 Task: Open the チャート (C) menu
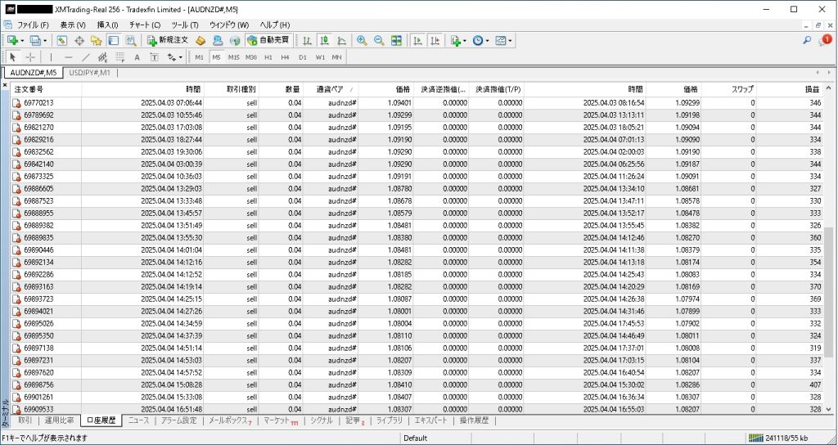point(144,25)
